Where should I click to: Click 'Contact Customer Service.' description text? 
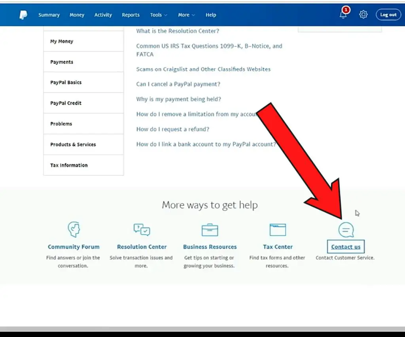[345, 258]
